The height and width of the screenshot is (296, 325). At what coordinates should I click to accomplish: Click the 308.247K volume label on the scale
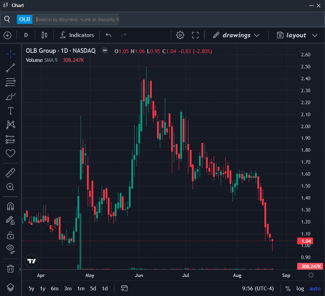click(x=310, y=266)
